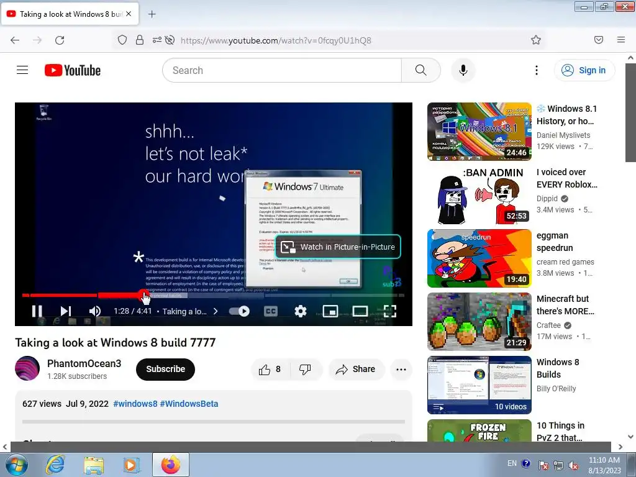Open 'Minecraft but there's MORE' title
Viewport: 636px width, 477px height.
pos(565,305)
